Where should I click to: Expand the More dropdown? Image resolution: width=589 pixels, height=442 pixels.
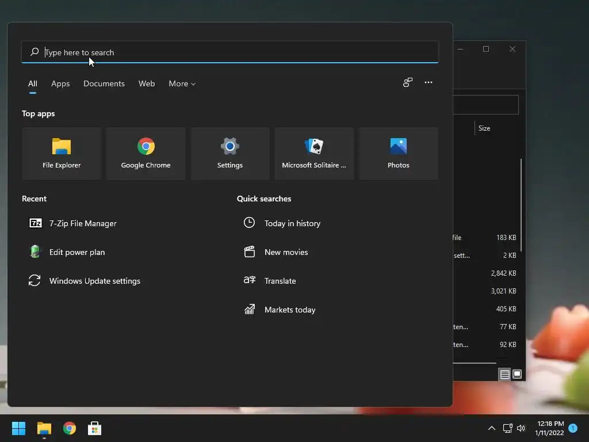click(x=182, y=83)
